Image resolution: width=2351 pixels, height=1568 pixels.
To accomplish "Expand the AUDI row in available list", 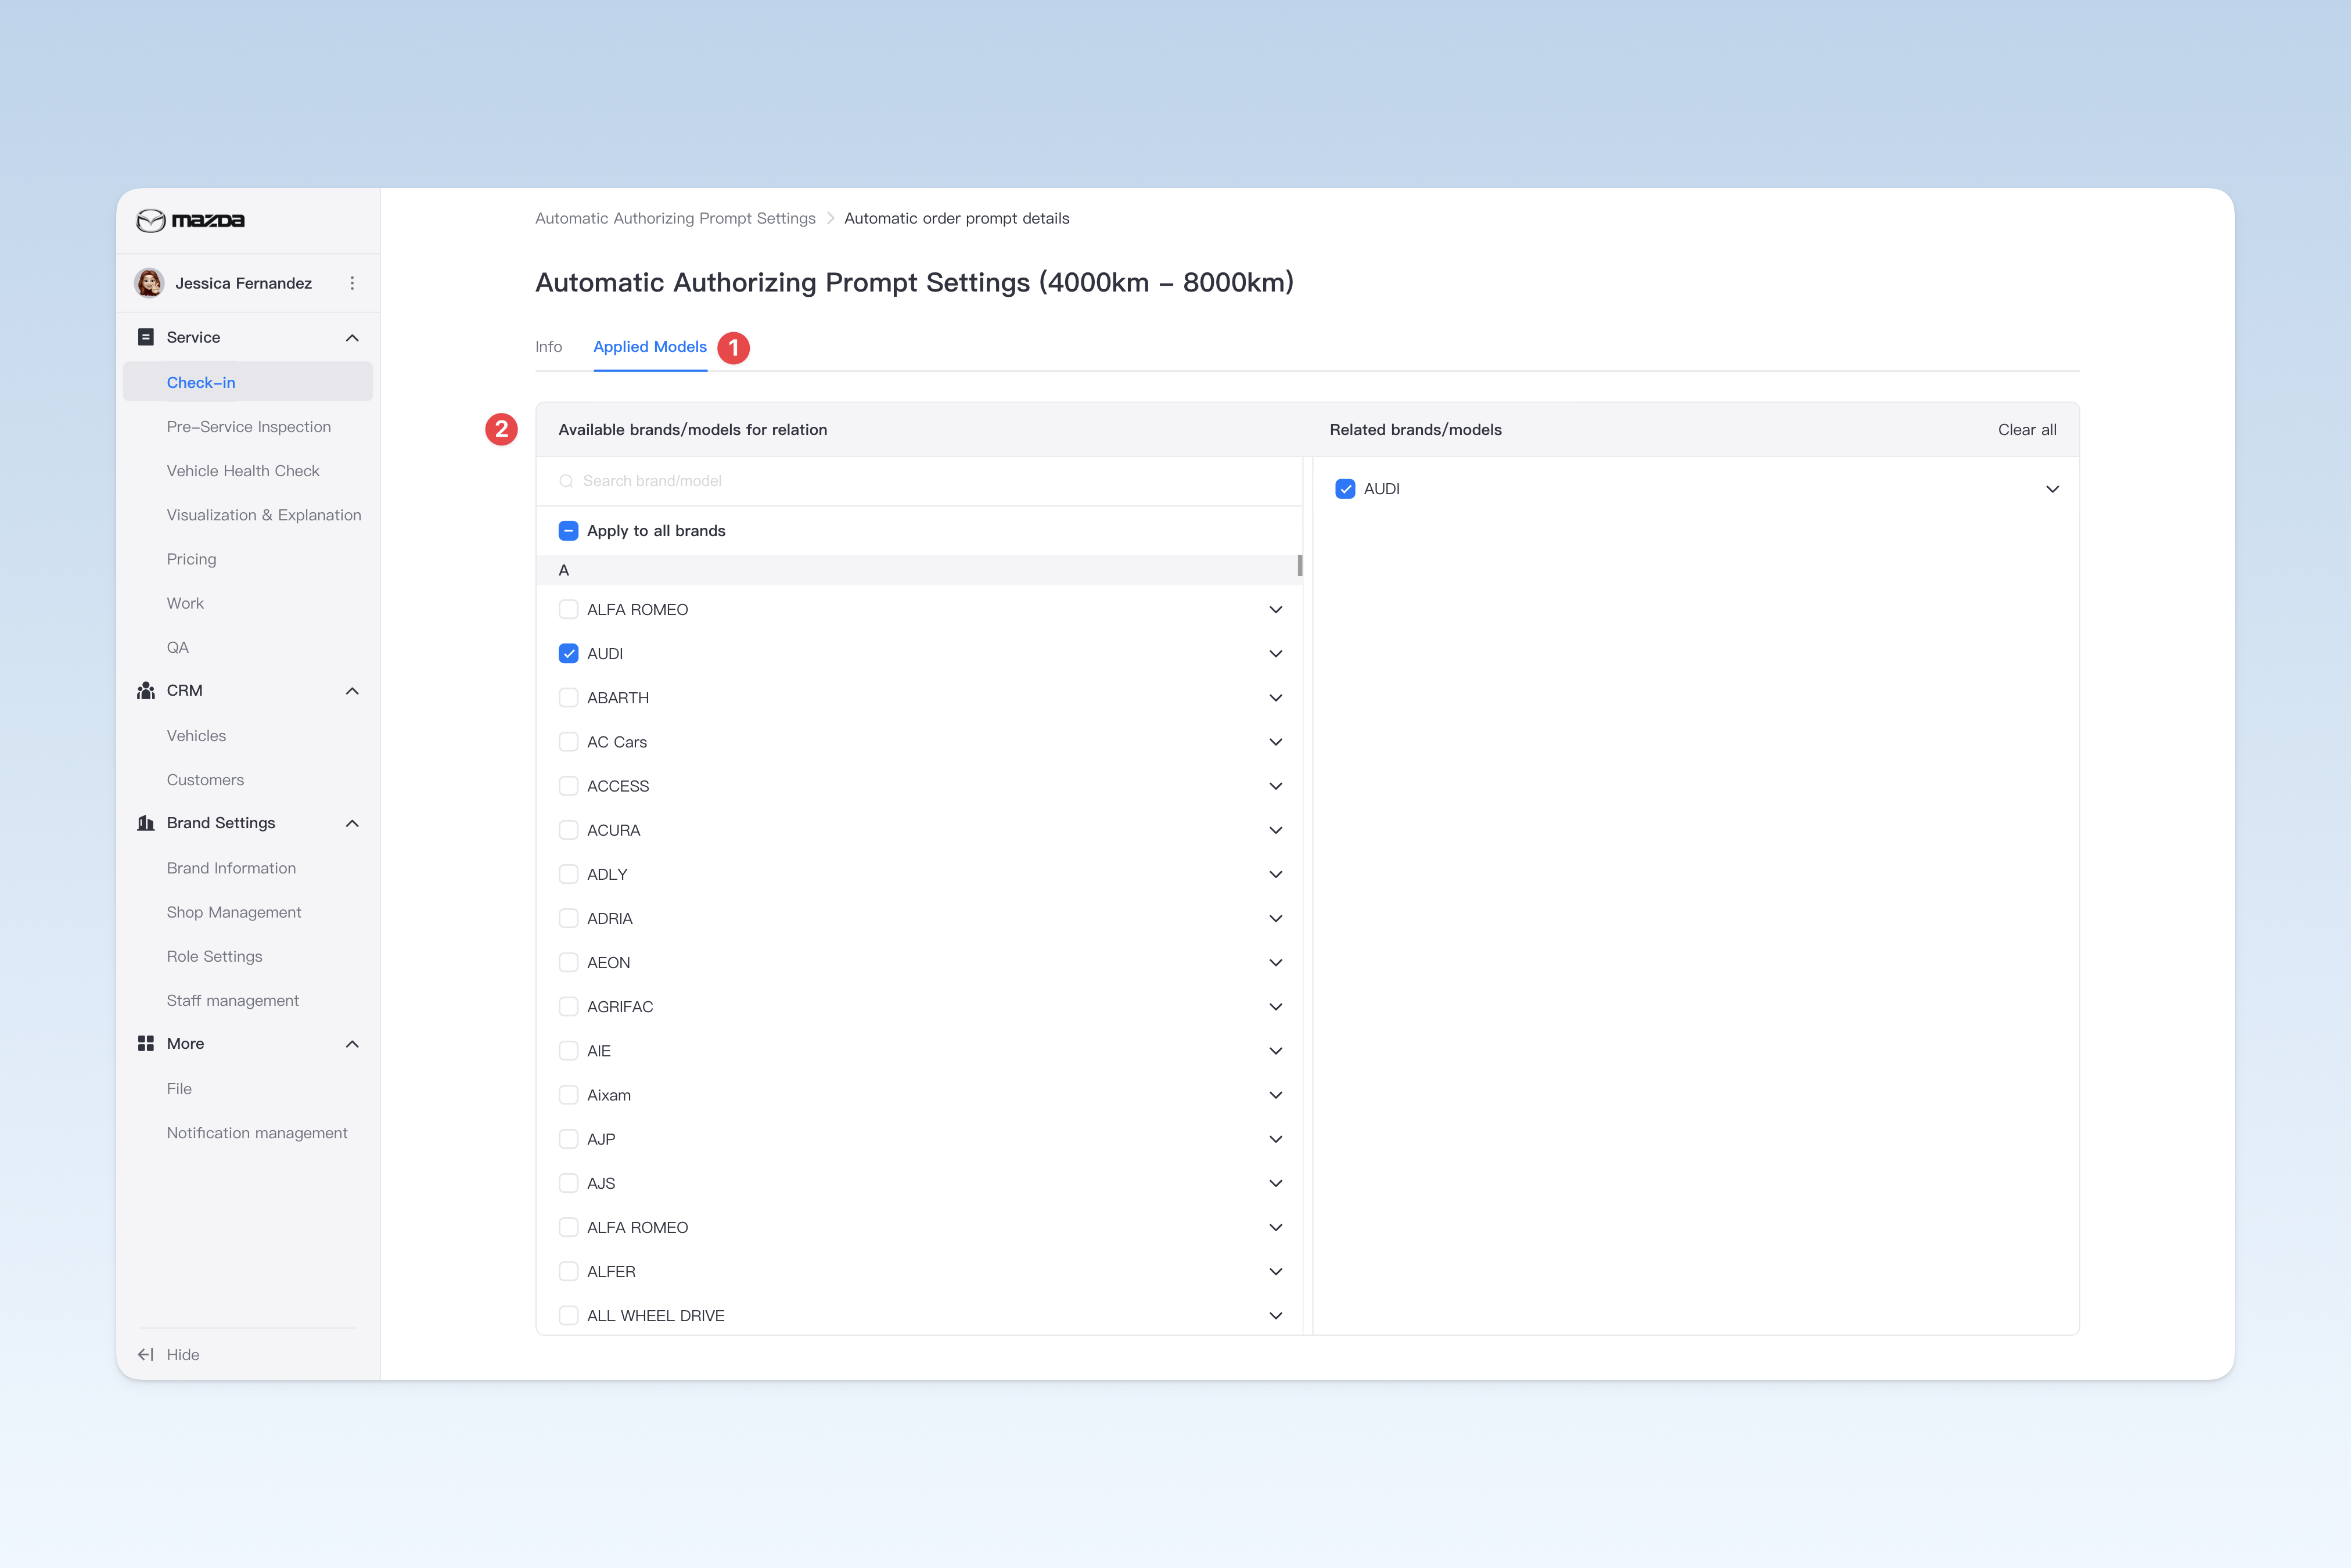I will 1276,654.
